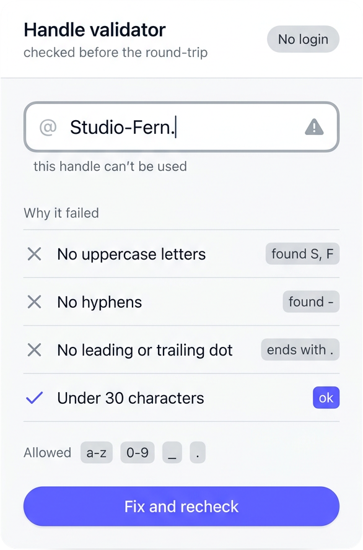Click the X icon next to trailing dot rule
The image size is (363, 550).
(x=34, y=350)
